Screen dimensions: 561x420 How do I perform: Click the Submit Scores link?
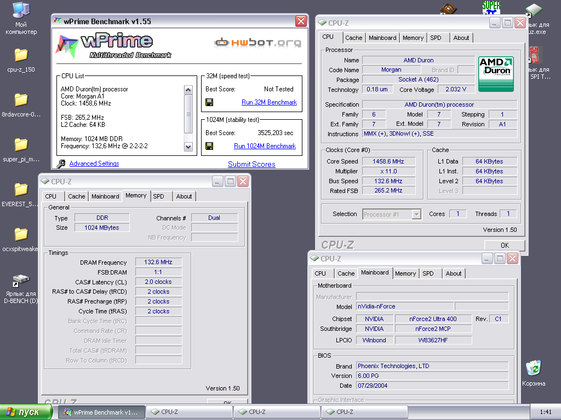point(251,164)
